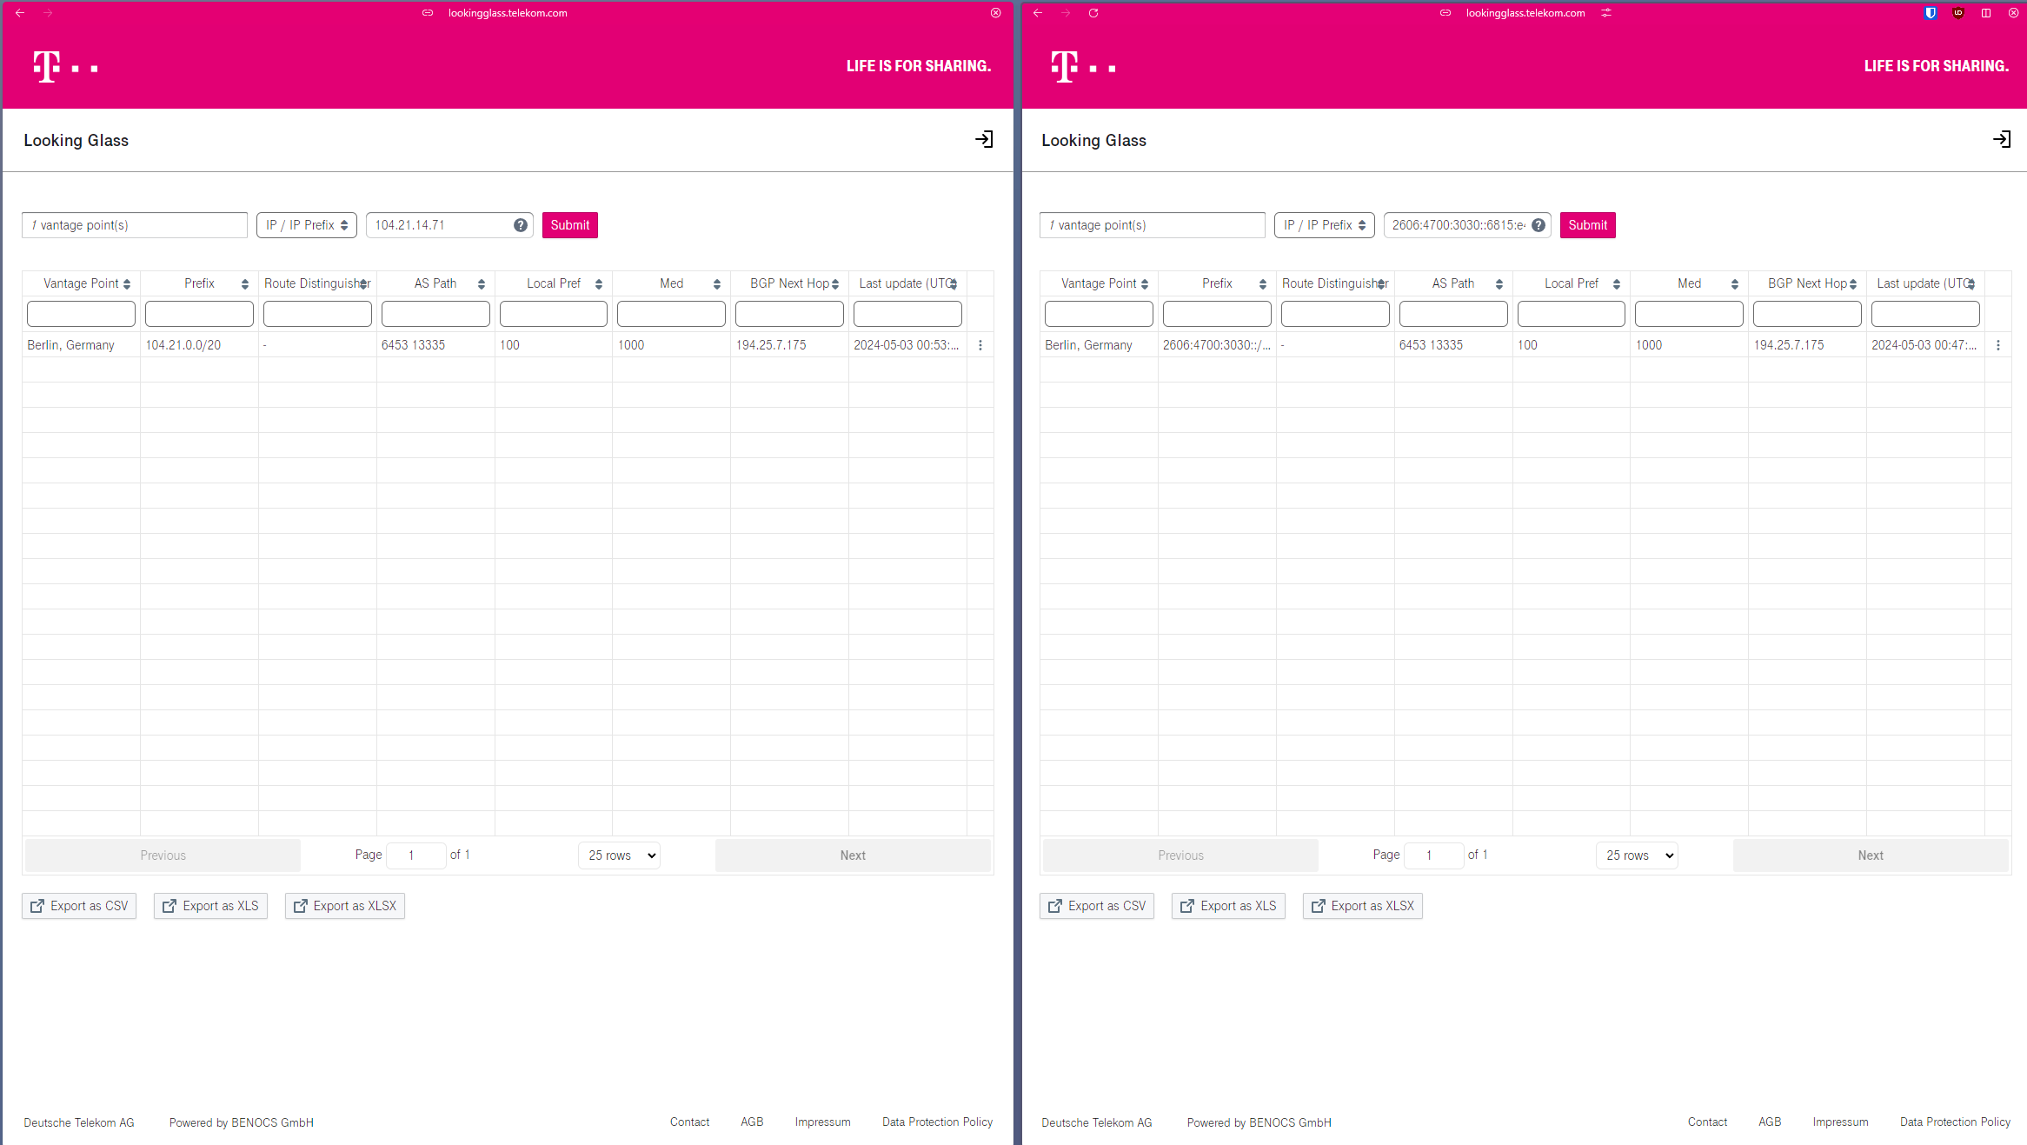This screenshot has width=2027, height=1145.
Task: Open IP / IP Prefix dropdown in left window
Action: [307, 225]
